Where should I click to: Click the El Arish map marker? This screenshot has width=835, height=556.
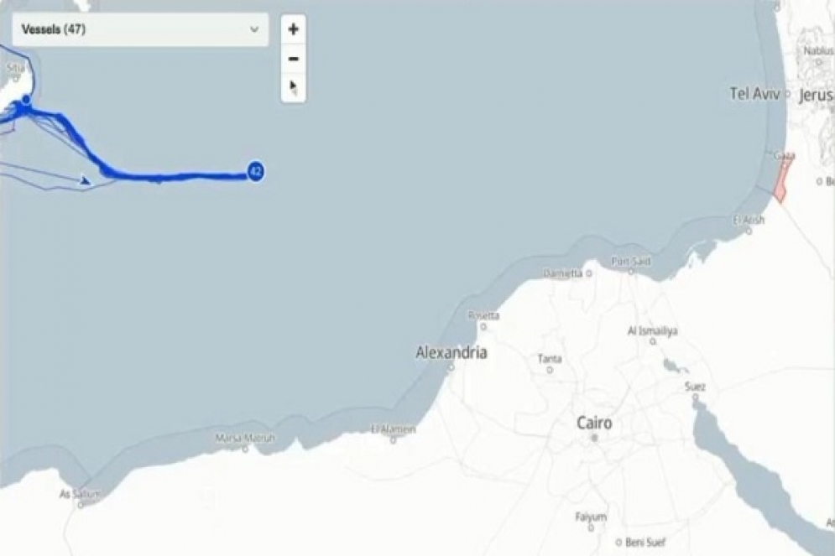coord(749,231)
